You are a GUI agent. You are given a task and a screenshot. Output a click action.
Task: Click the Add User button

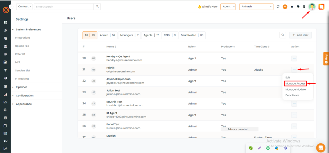(300, 35)
